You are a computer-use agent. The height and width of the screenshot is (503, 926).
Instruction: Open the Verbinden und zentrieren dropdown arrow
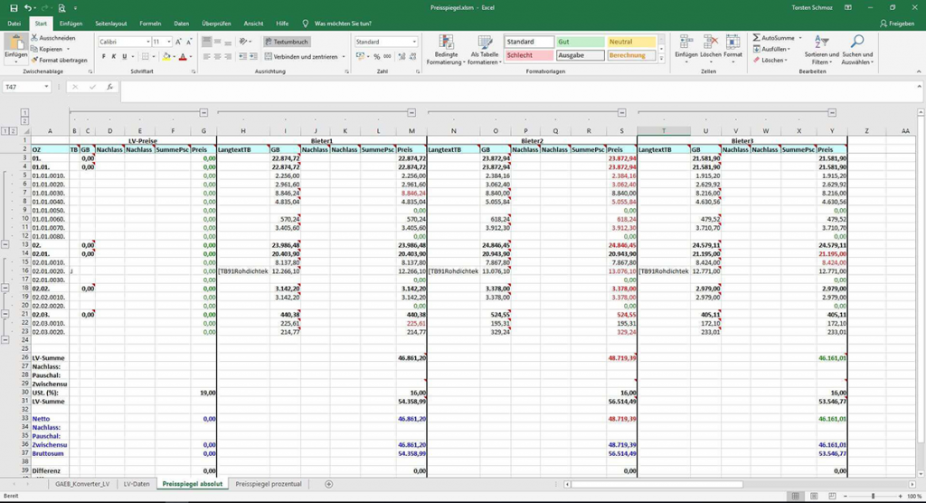344,57
